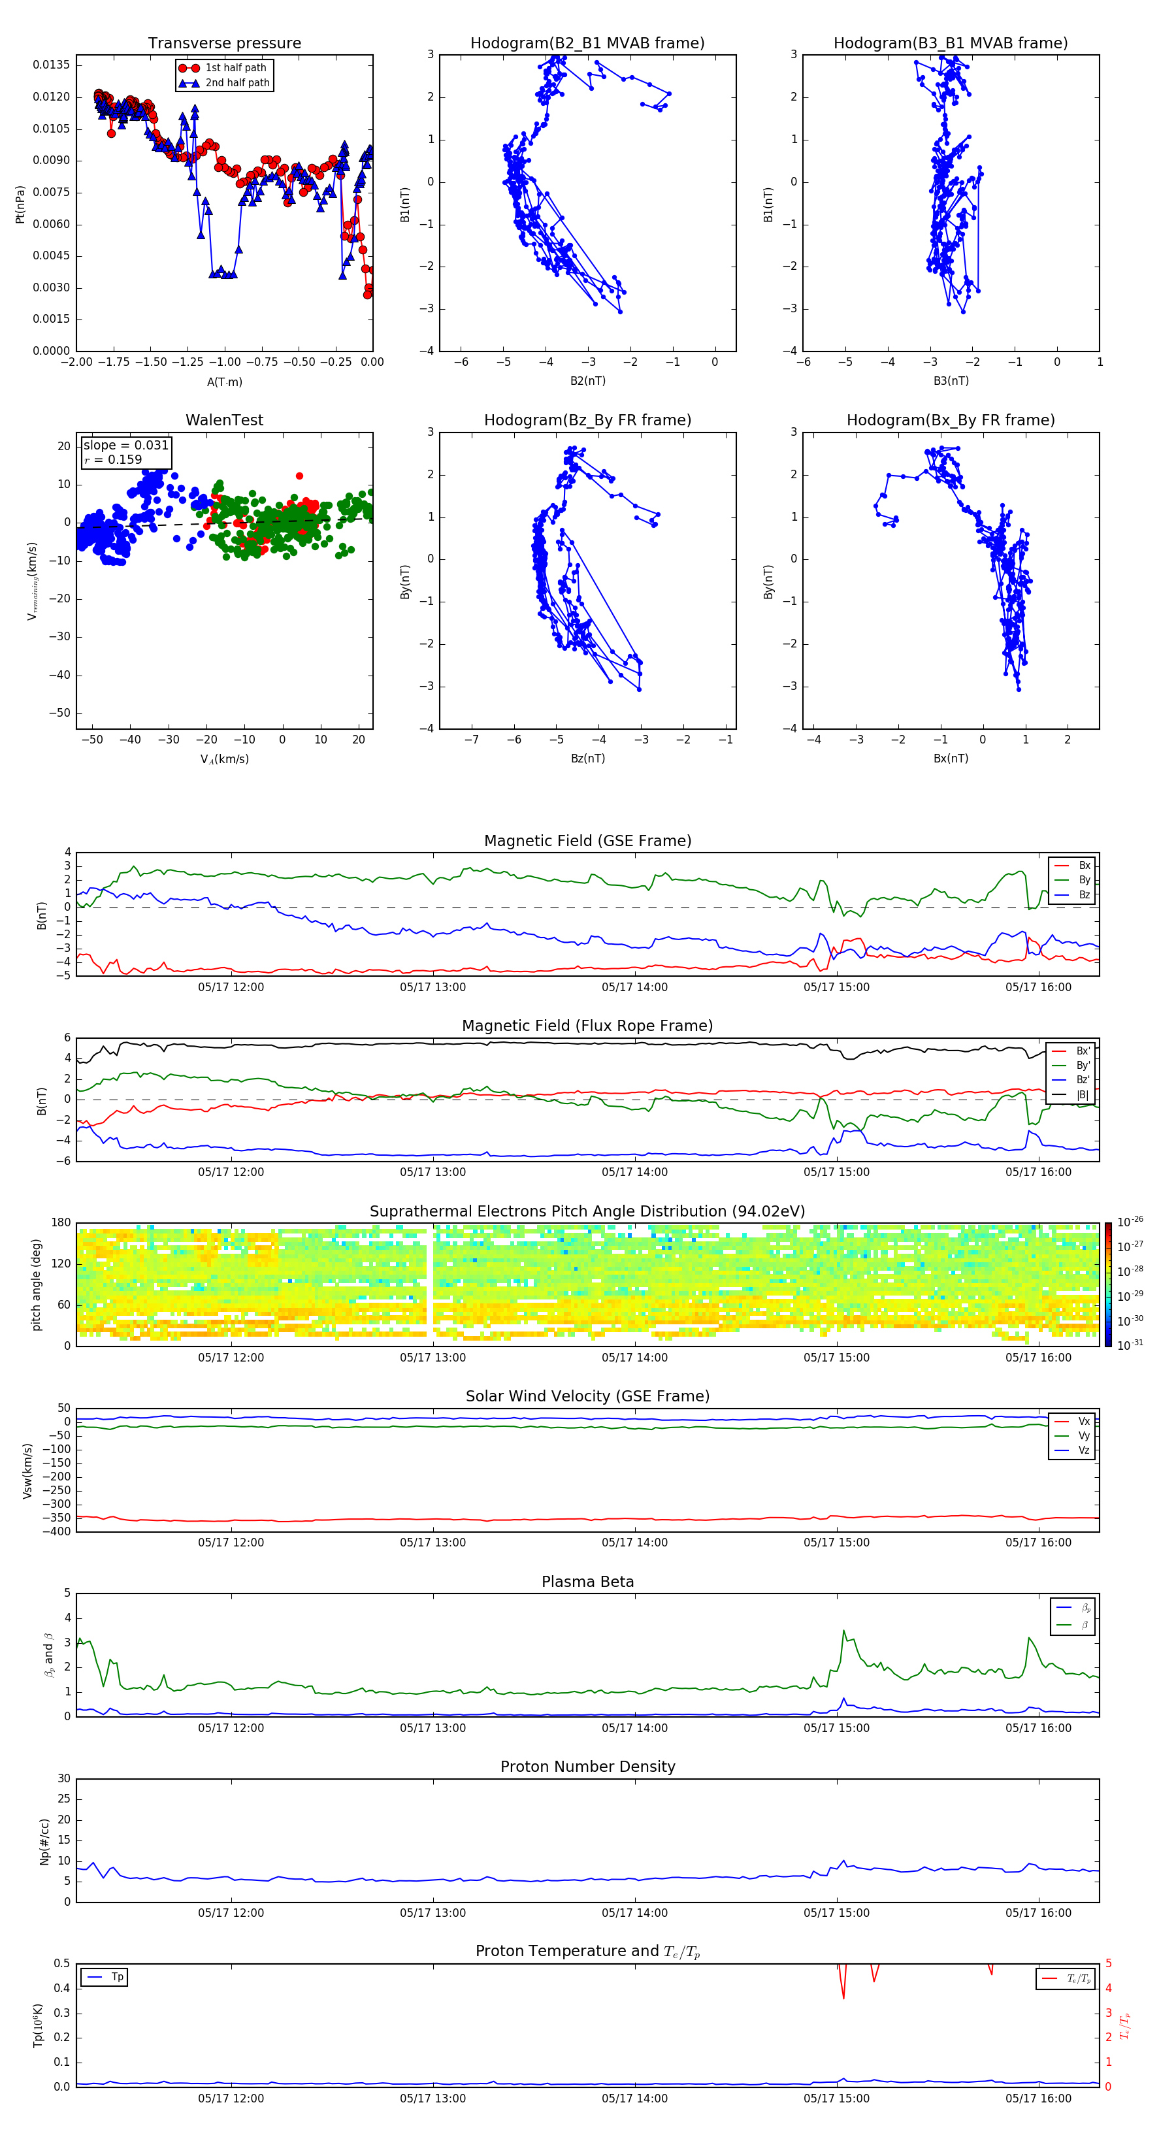Select Vx in the solar wind legend
1176x2156 pixels.
pyautogui.click(x=1072, y=1421)
